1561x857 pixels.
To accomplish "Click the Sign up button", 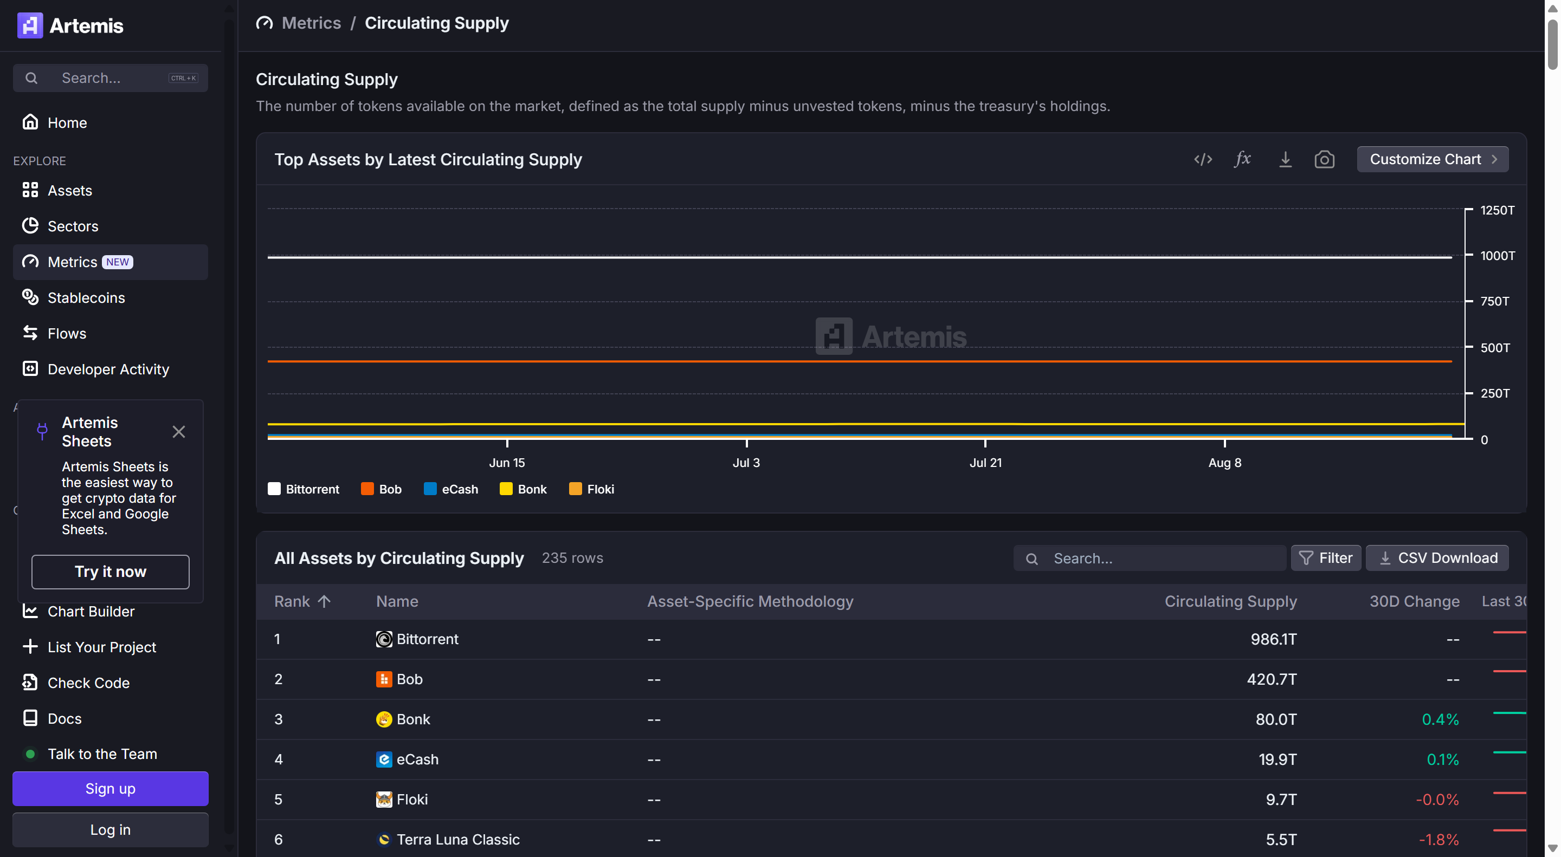I will pyautogui.click(x=110, y=788).
